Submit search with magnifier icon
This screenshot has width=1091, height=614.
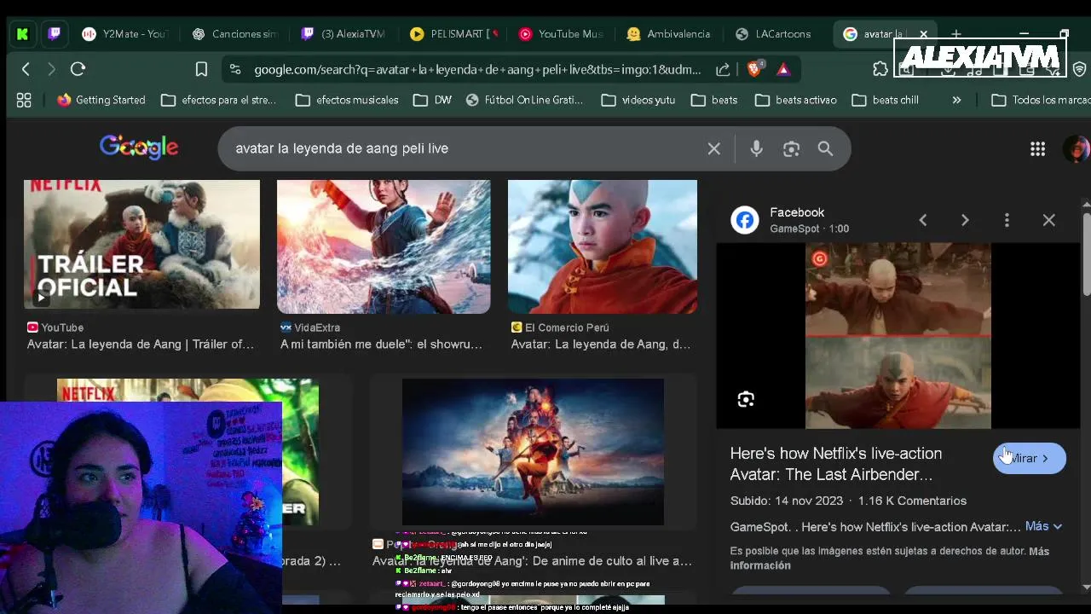pos(825,148)
